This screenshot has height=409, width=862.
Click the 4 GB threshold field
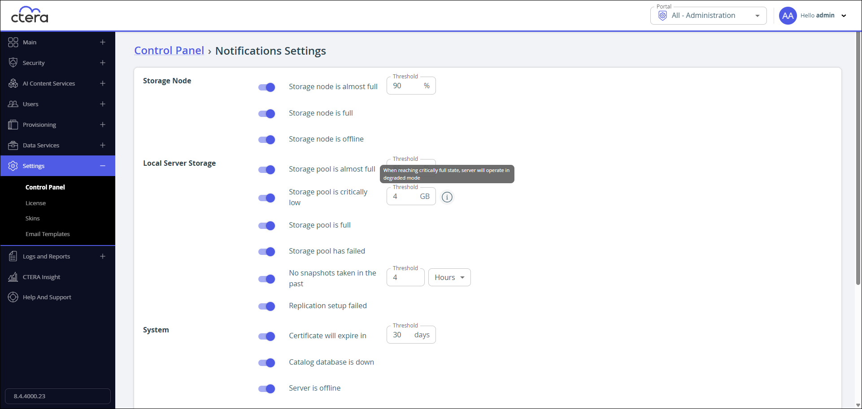411,196
